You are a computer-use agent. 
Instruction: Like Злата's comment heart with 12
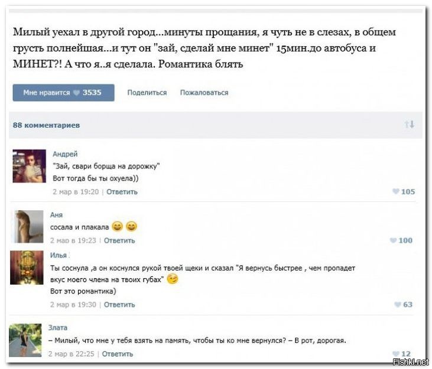[x=401, y=354]
